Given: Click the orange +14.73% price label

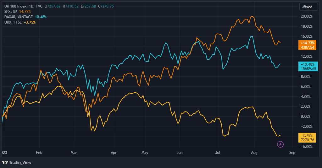Looking at the screenshot, I should tap(307, 43).
